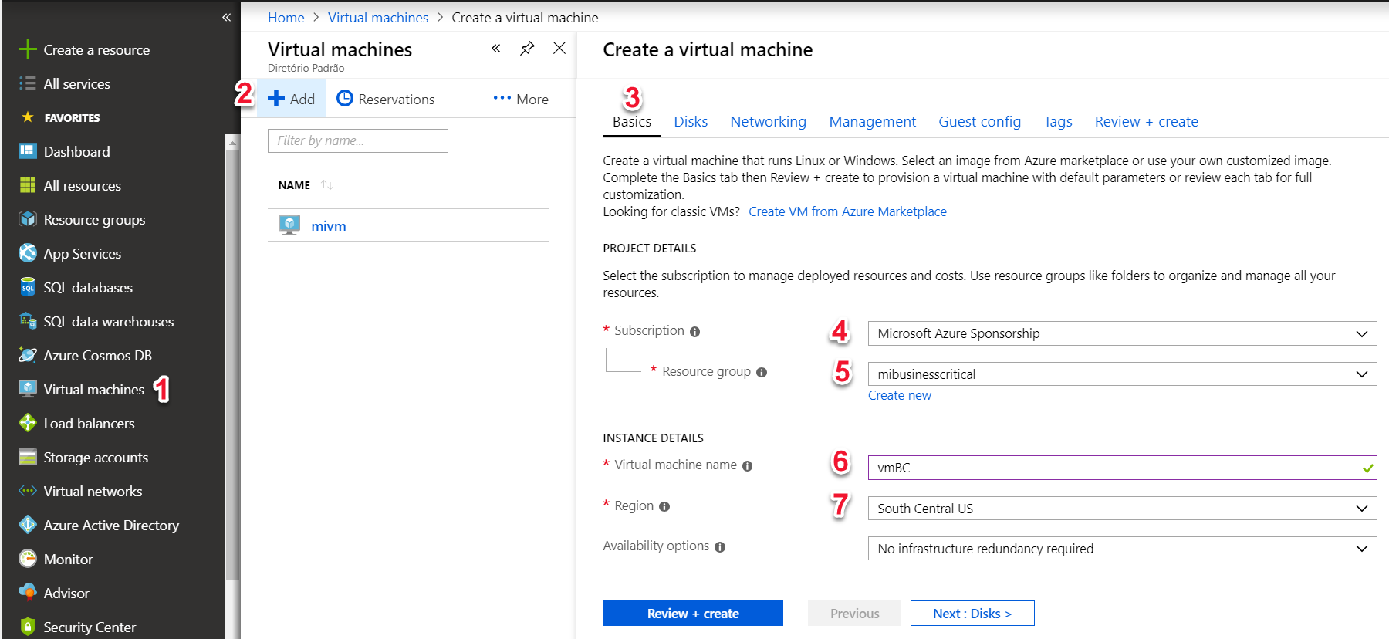Screen dimensions: 1389x639
Task: Click the Subscription info icon
Action: click(694, 332)
